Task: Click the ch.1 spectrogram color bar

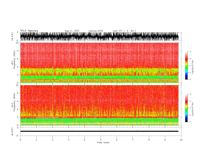Action: click(x=186, y=66)
